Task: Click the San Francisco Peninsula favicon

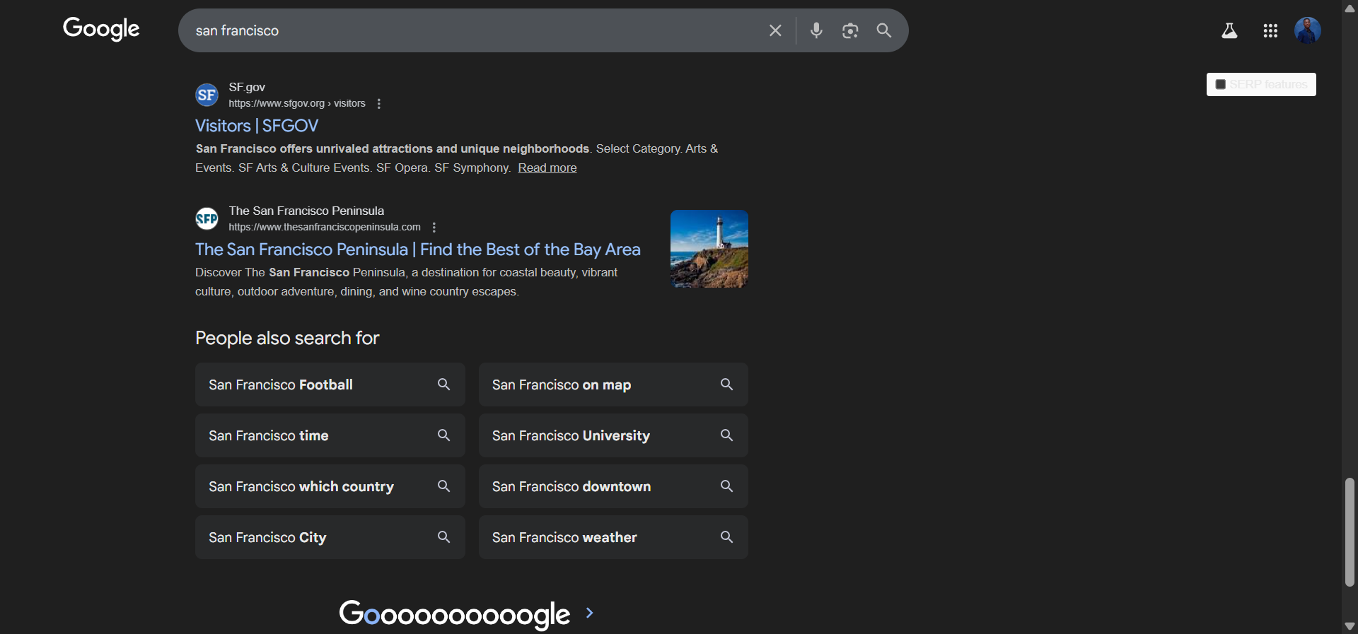Action: click(x=207, y=218)
